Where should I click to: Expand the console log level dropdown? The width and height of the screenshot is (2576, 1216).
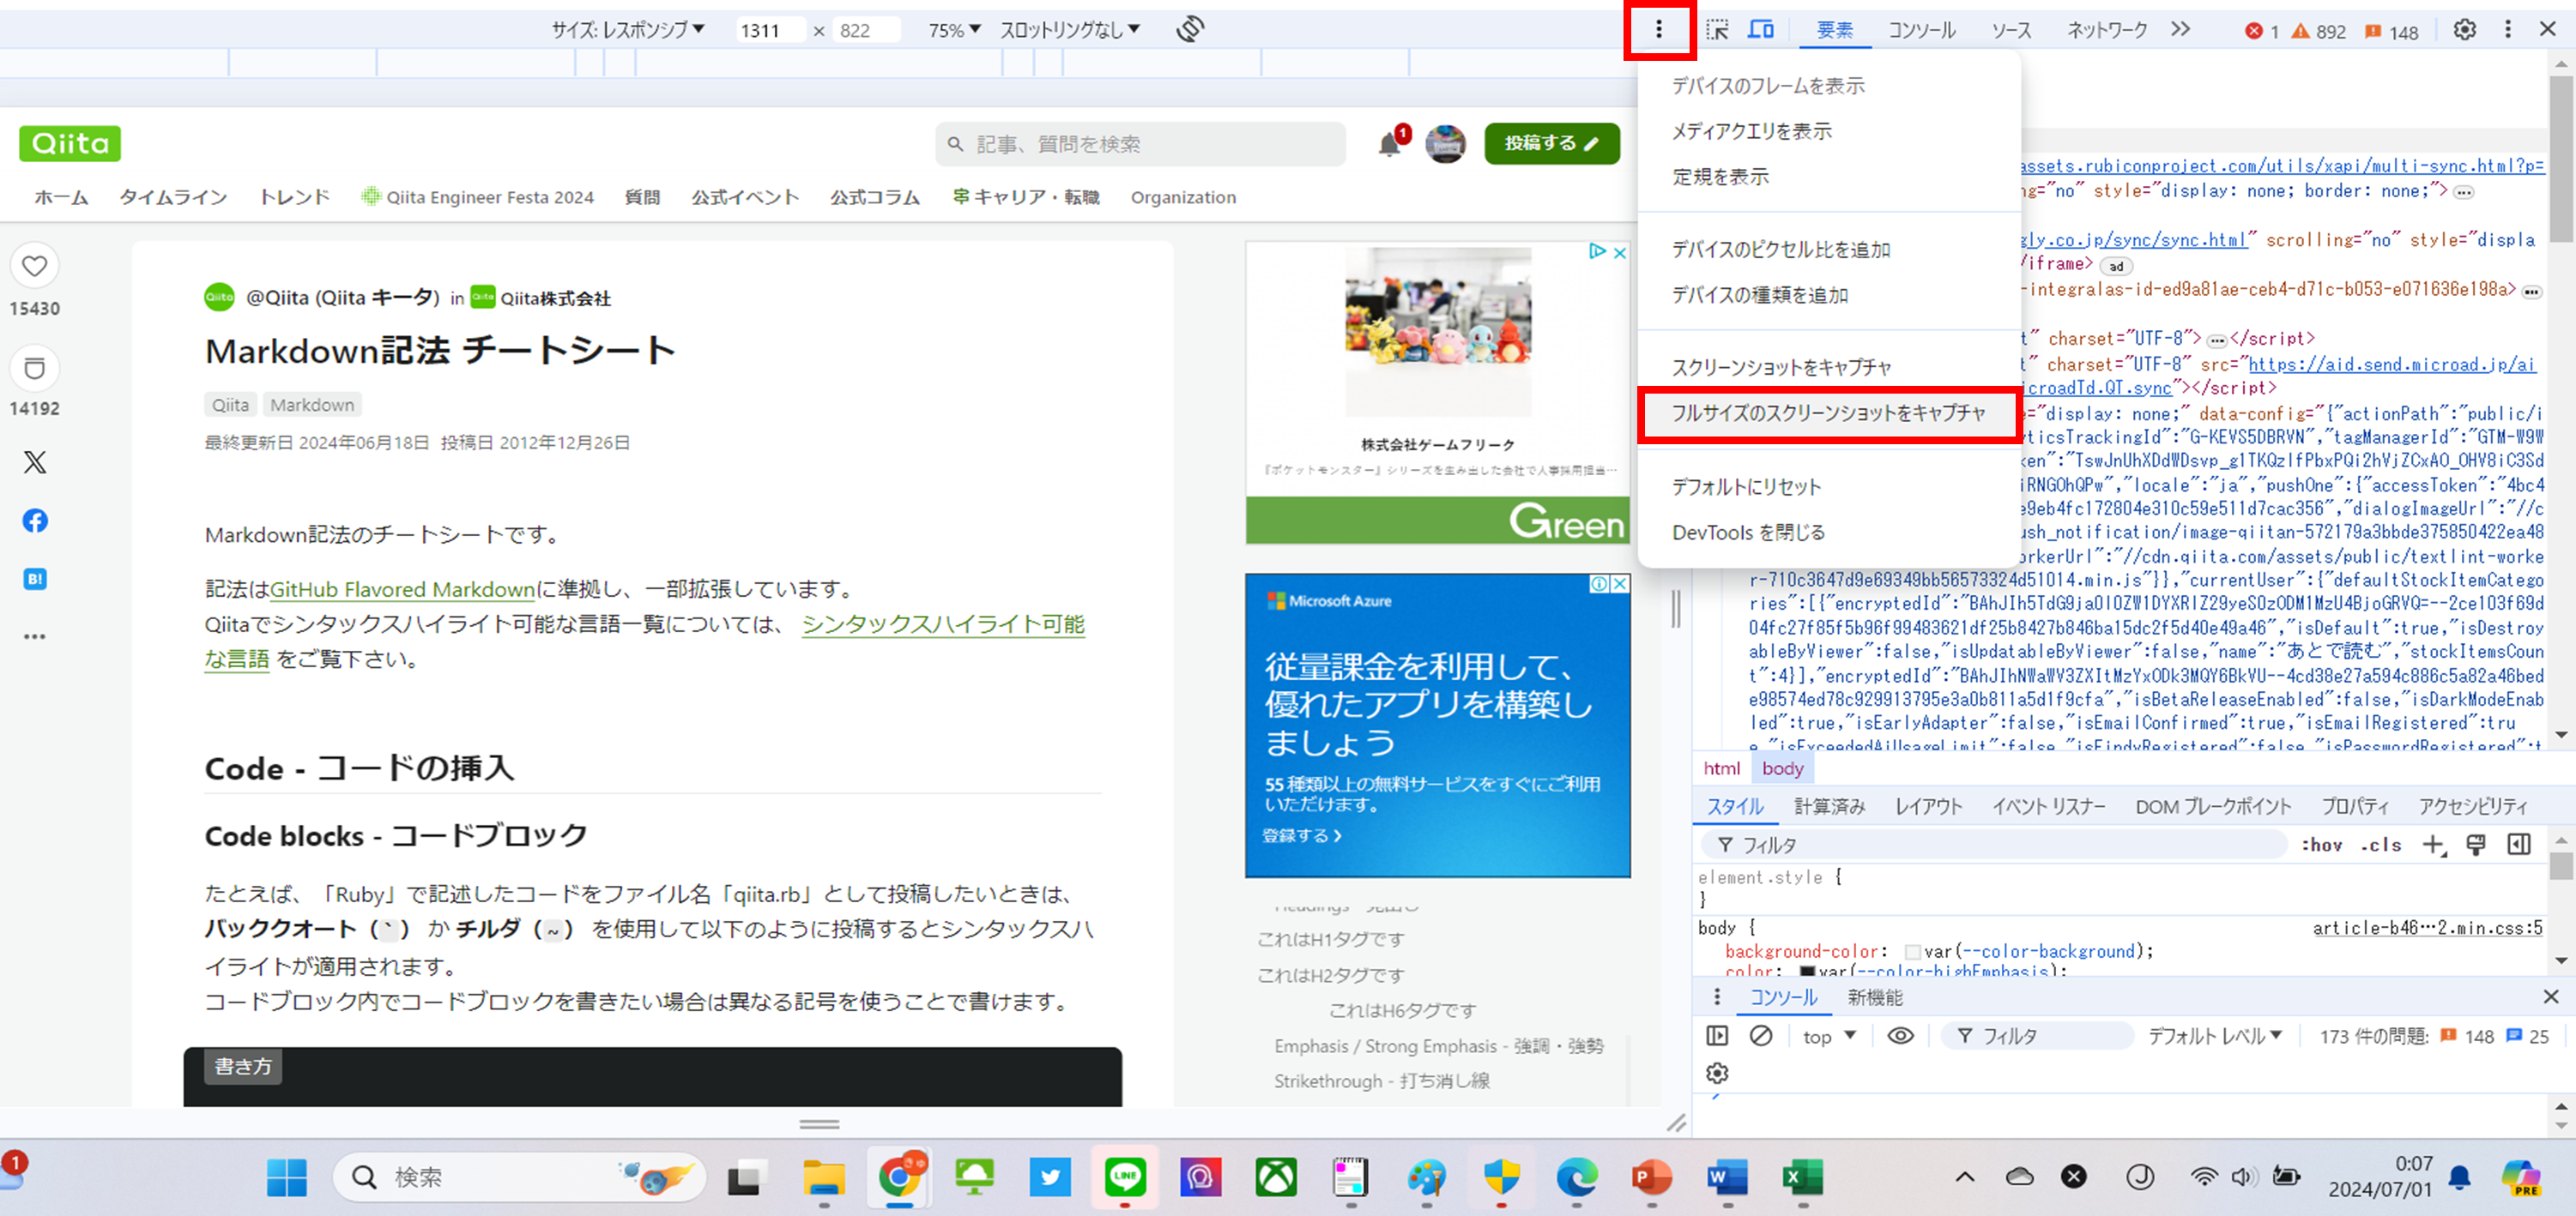pos(2215,1036)
